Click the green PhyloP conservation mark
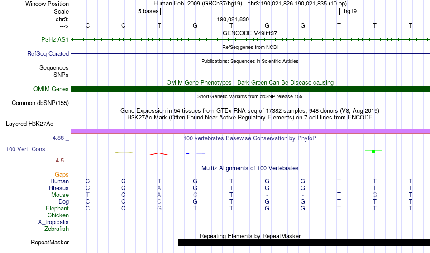 click(373, 151)
